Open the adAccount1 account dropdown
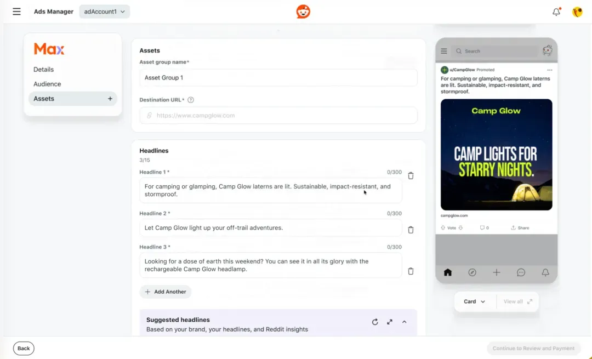This screenshot has height=359, width=592. pos(105,12)
